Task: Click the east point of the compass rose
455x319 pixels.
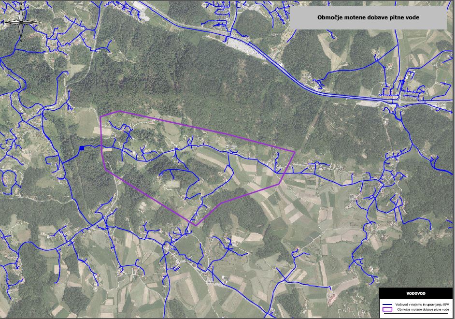Action: point(36,22)
